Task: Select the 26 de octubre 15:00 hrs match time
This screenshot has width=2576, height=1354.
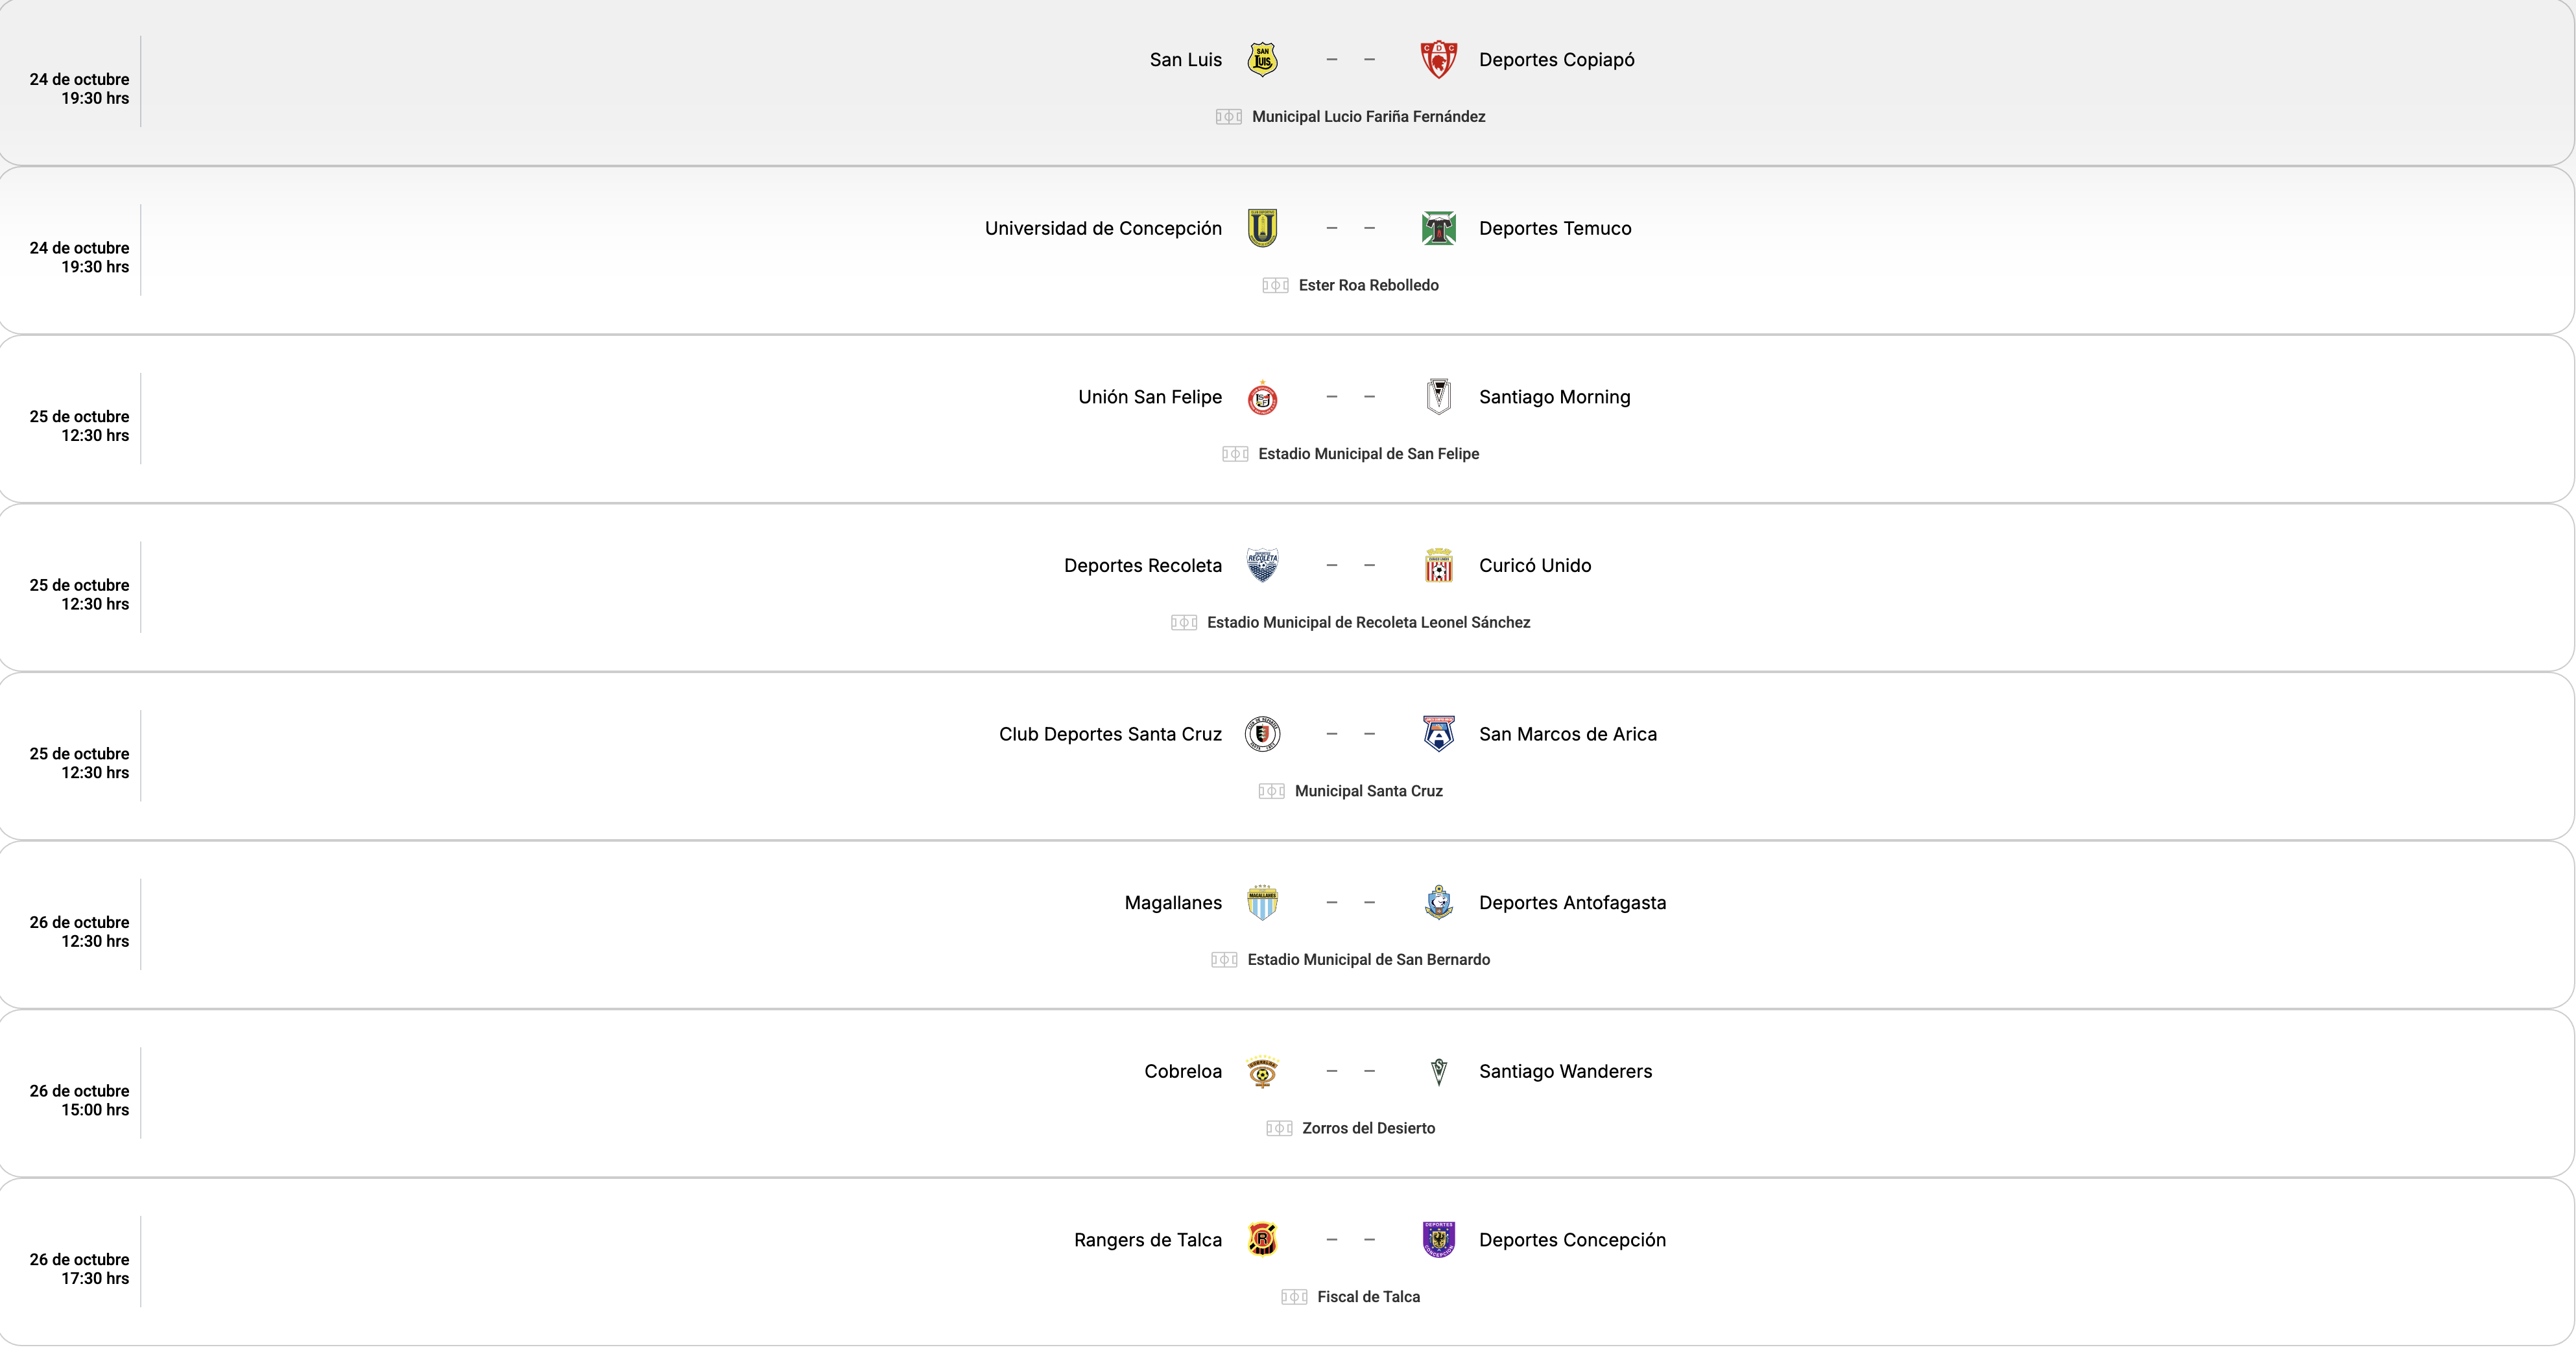Action: [80, 1100]
